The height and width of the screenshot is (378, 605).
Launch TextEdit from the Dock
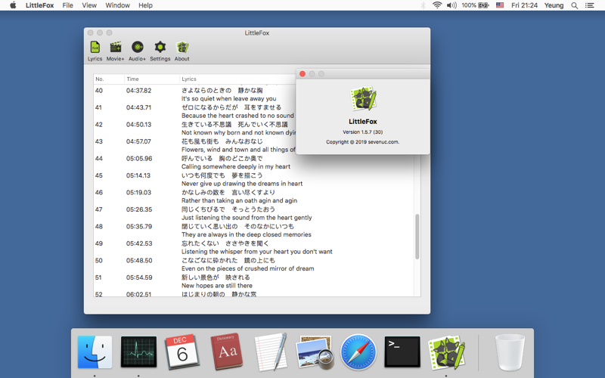(x=271, y=352)
